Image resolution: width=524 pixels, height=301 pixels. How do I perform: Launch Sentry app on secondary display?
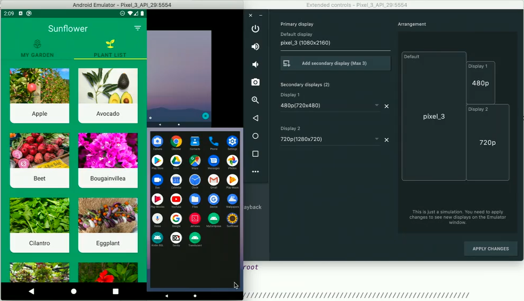(x=176, y=239)
